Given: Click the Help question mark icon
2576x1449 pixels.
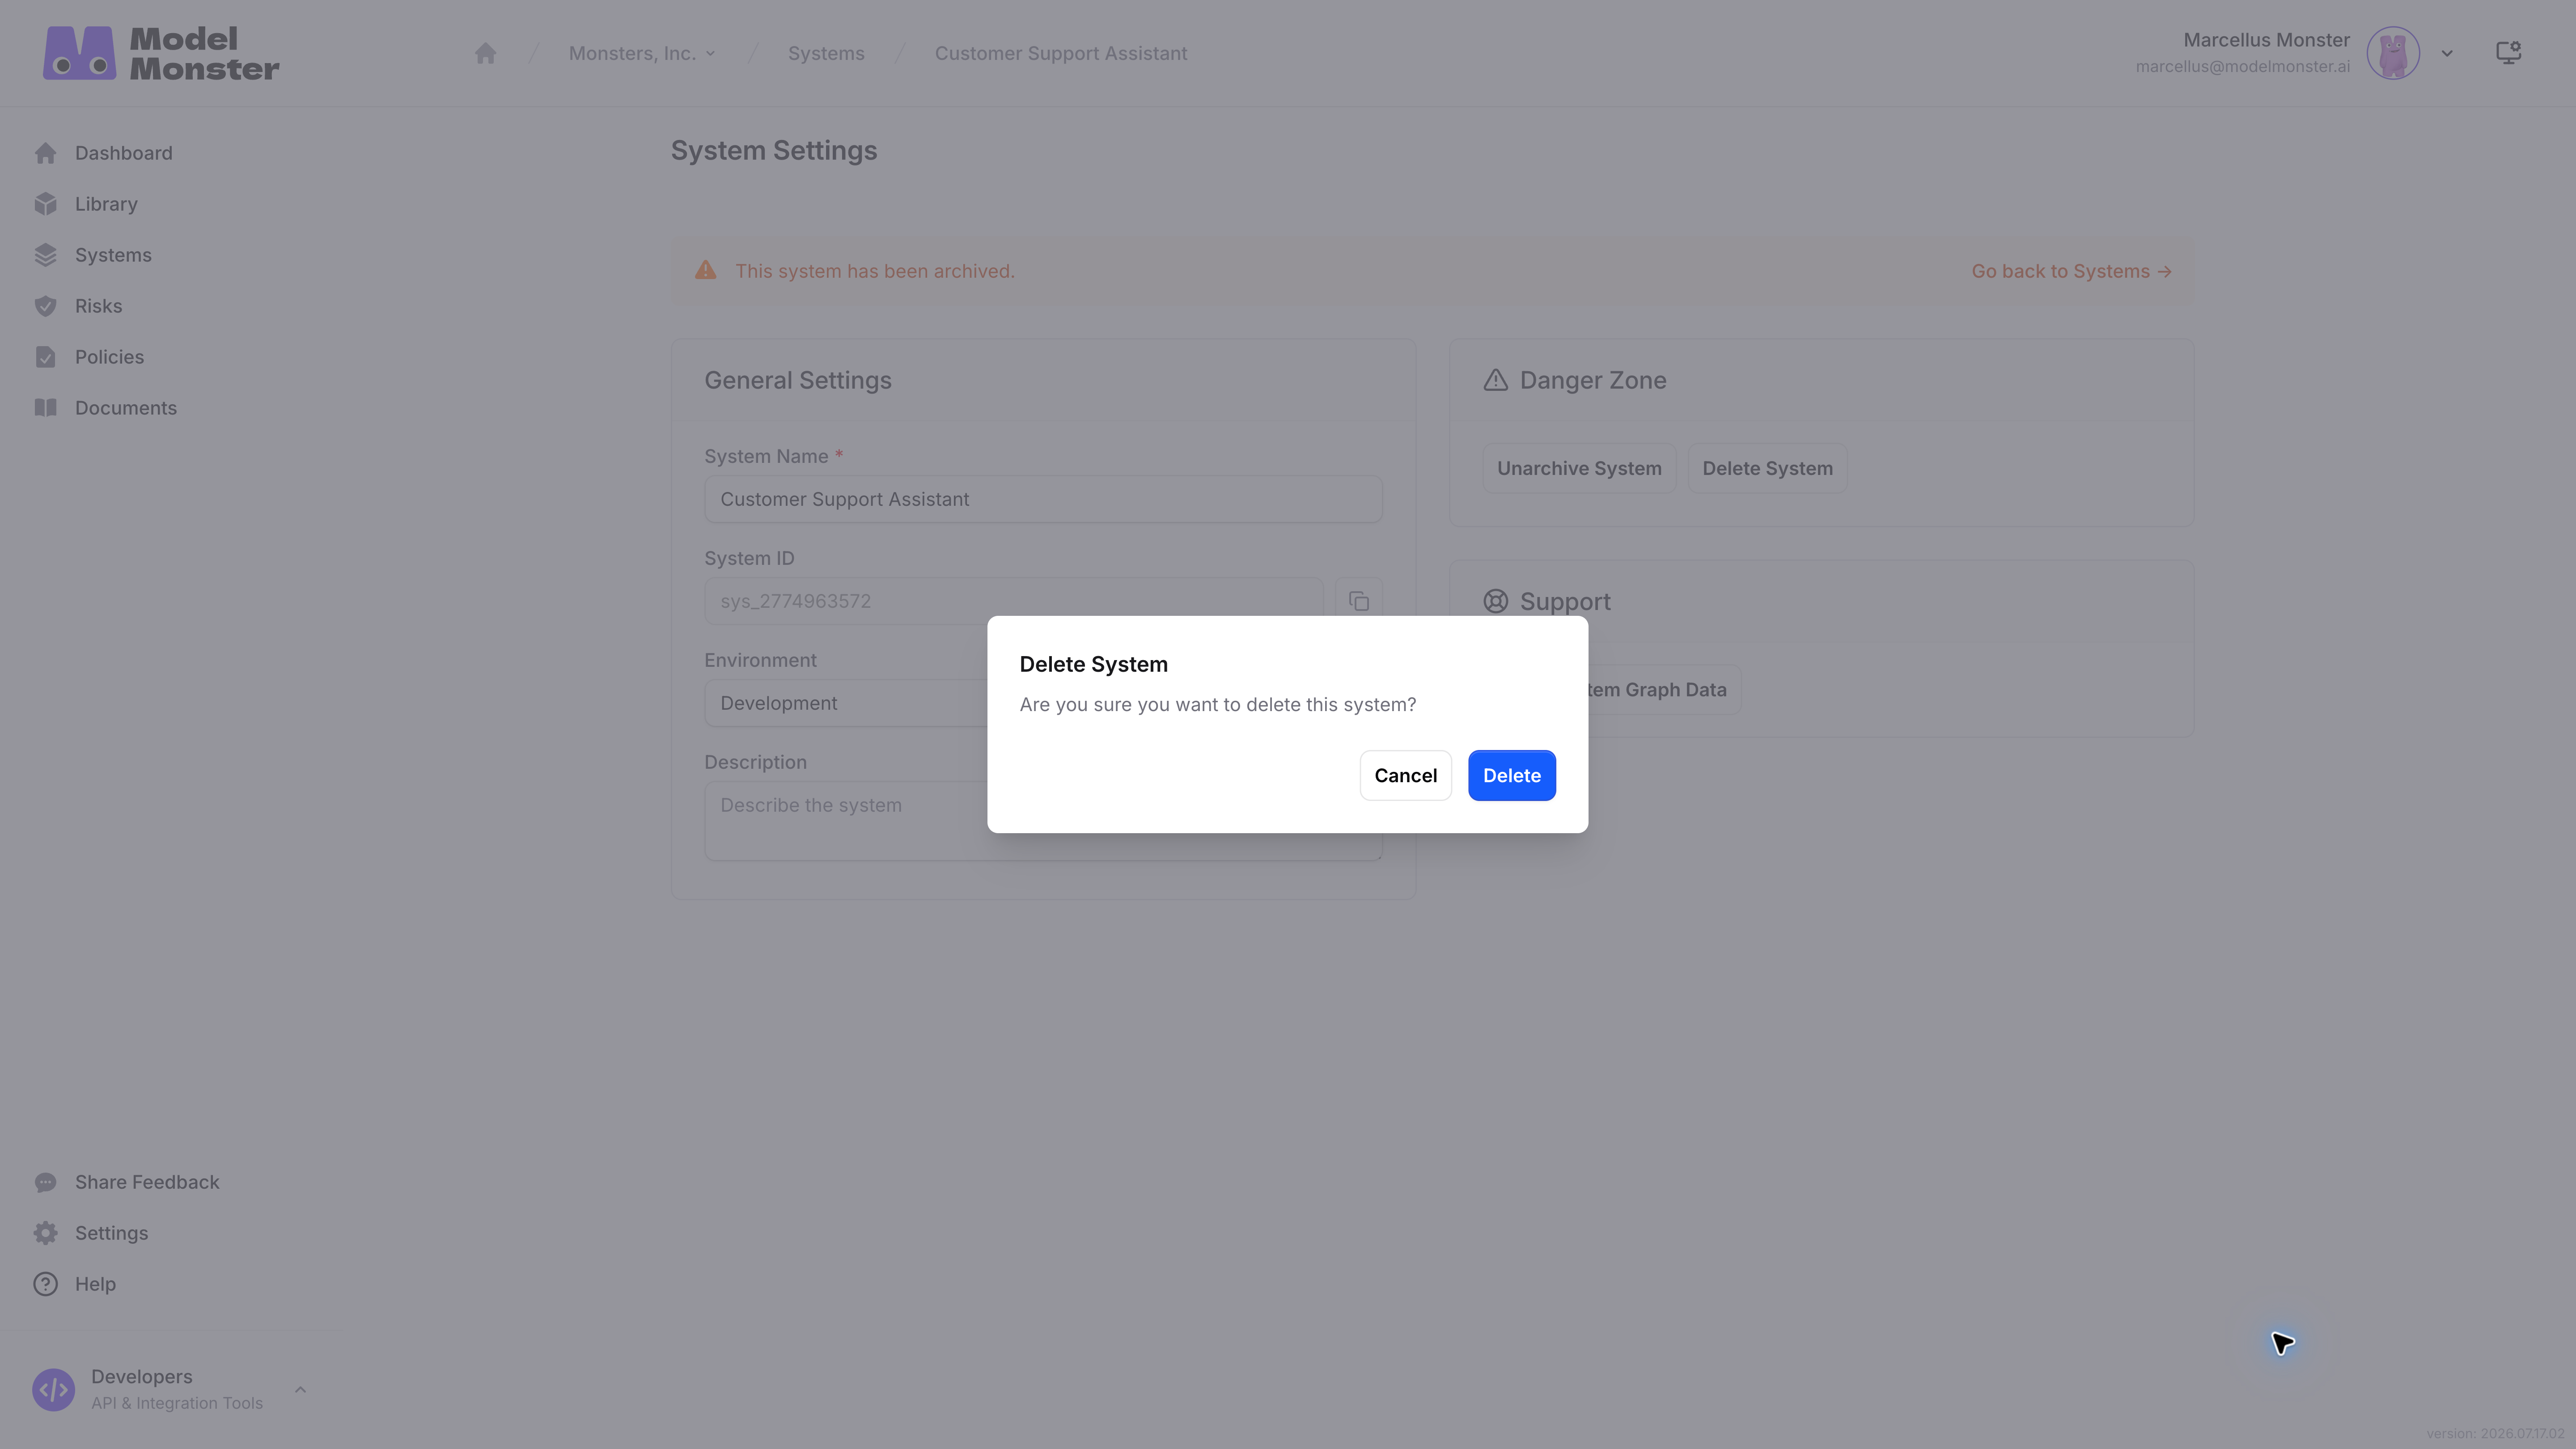Looking at the screenshot, I should (x=45, y=1284).
